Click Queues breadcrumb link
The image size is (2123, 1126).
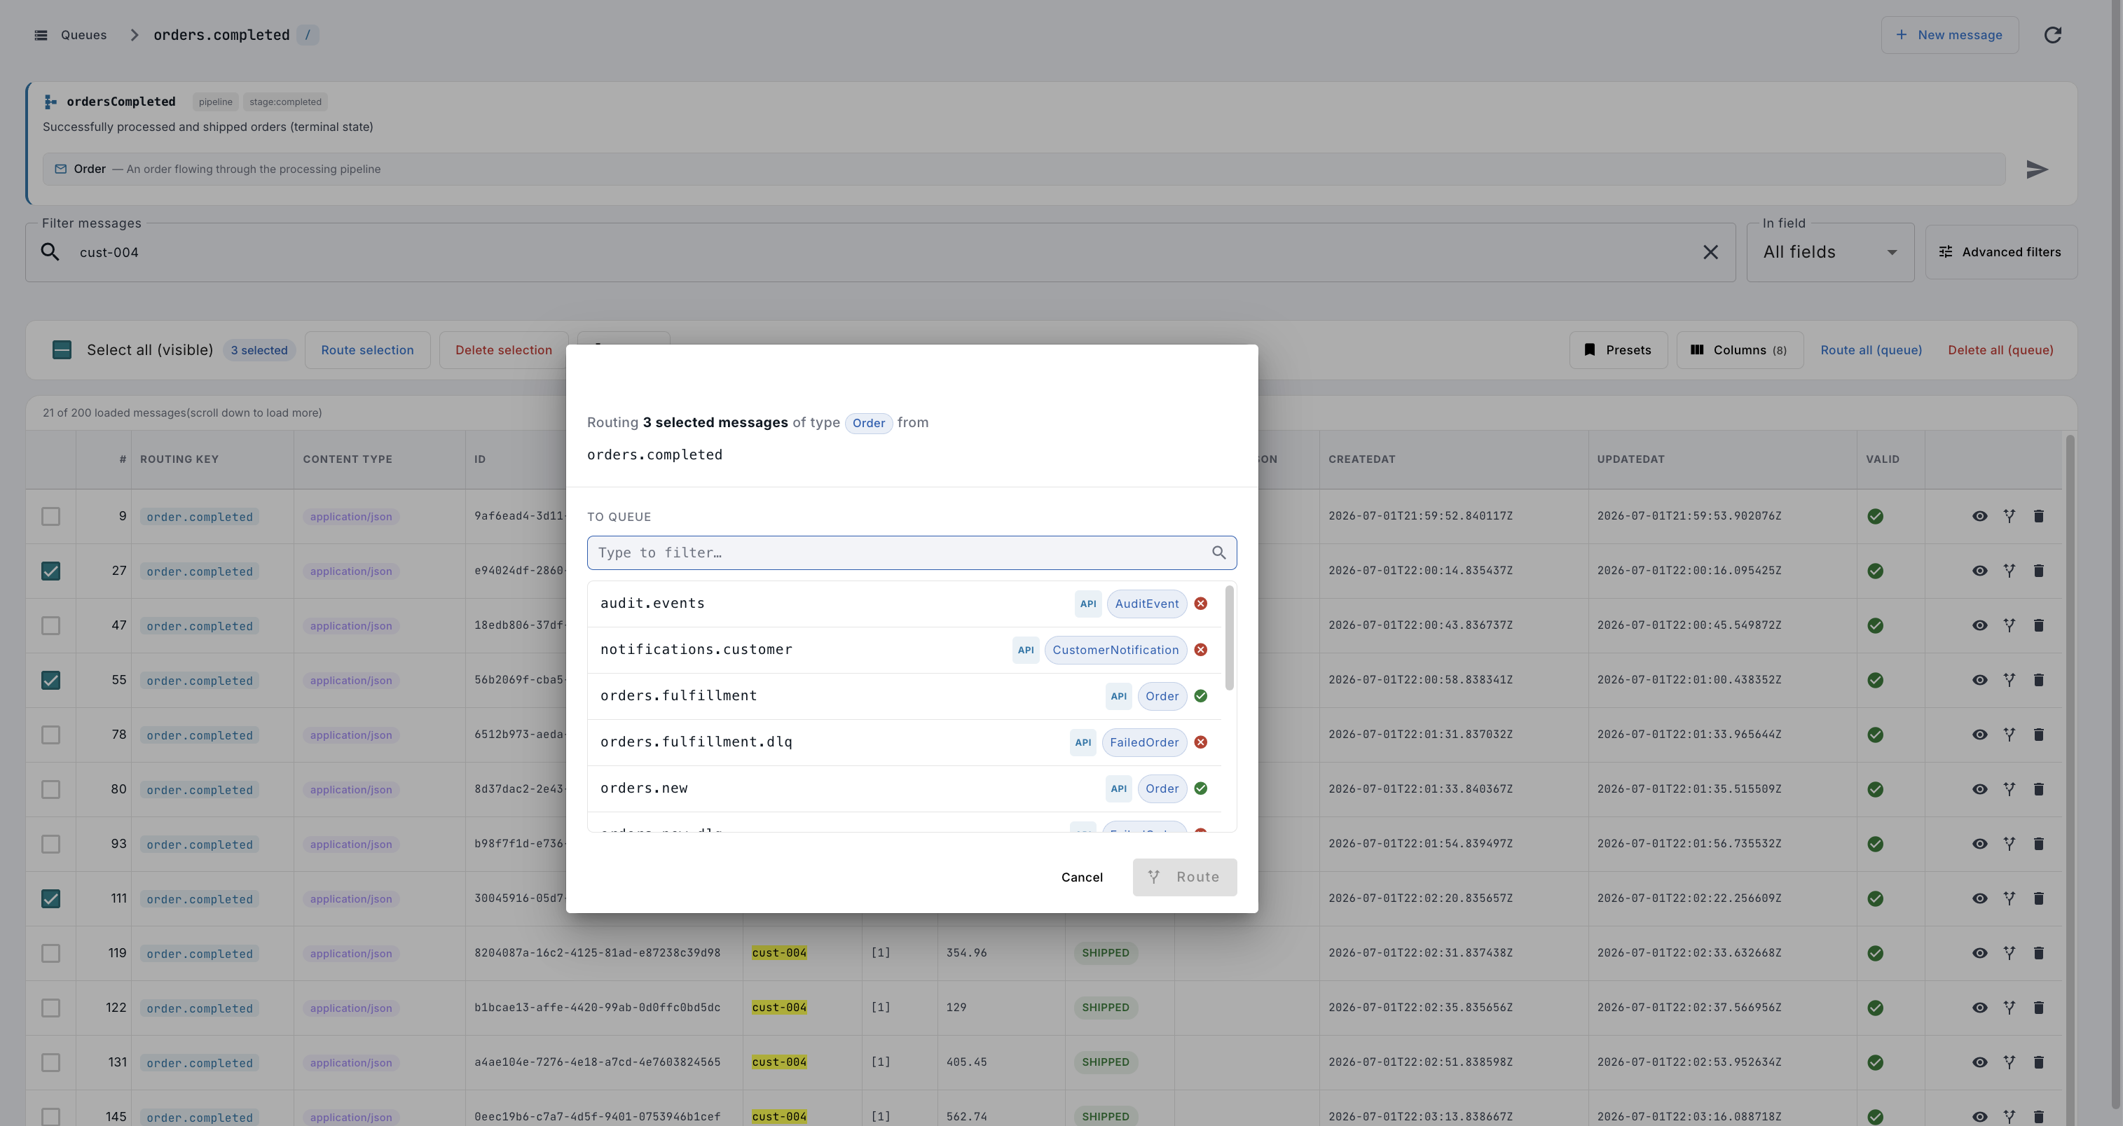tap(83, 34)
